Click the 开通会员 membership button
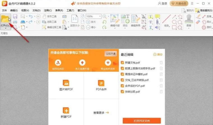213x125 pixels. [x=179, y=4]
